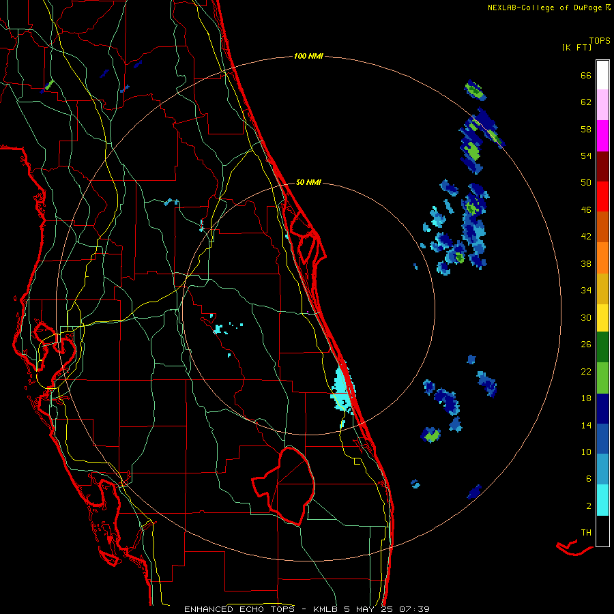
Task: Click the 26 value on the legend
Action: coord(586,345)
